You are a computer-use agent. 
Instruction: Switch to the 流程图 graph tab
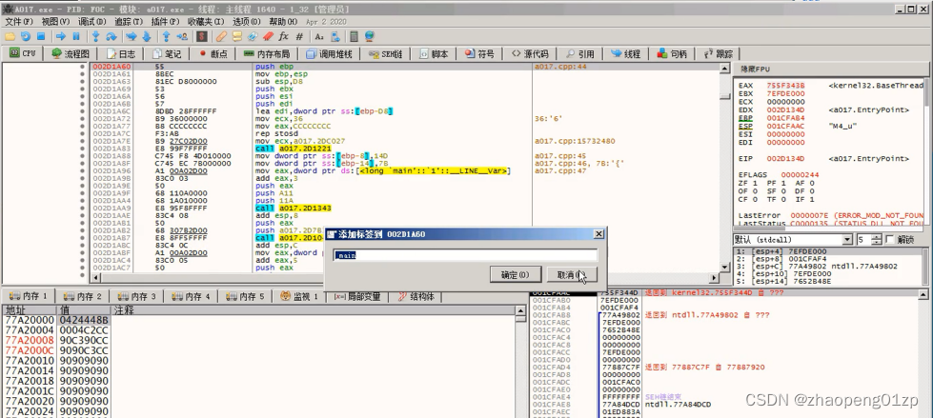71,53
